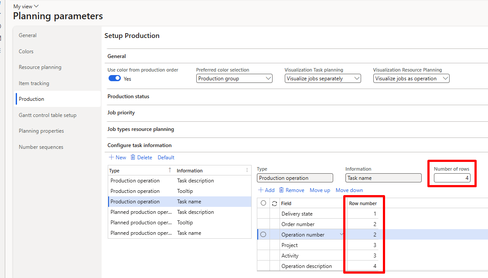Click the Add button

click(x=266, y=190)
